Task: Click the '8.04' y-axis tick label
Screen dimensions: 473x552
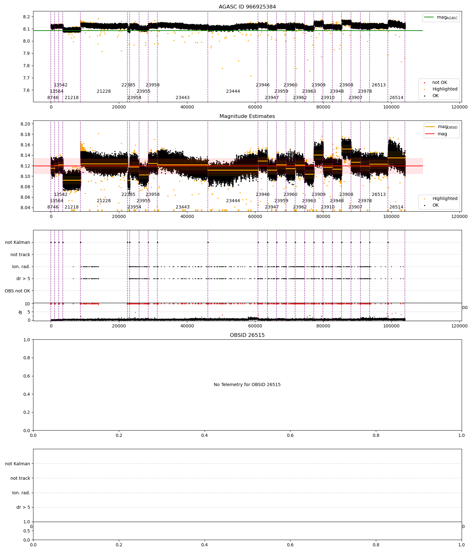Action: tap(26, 208)
